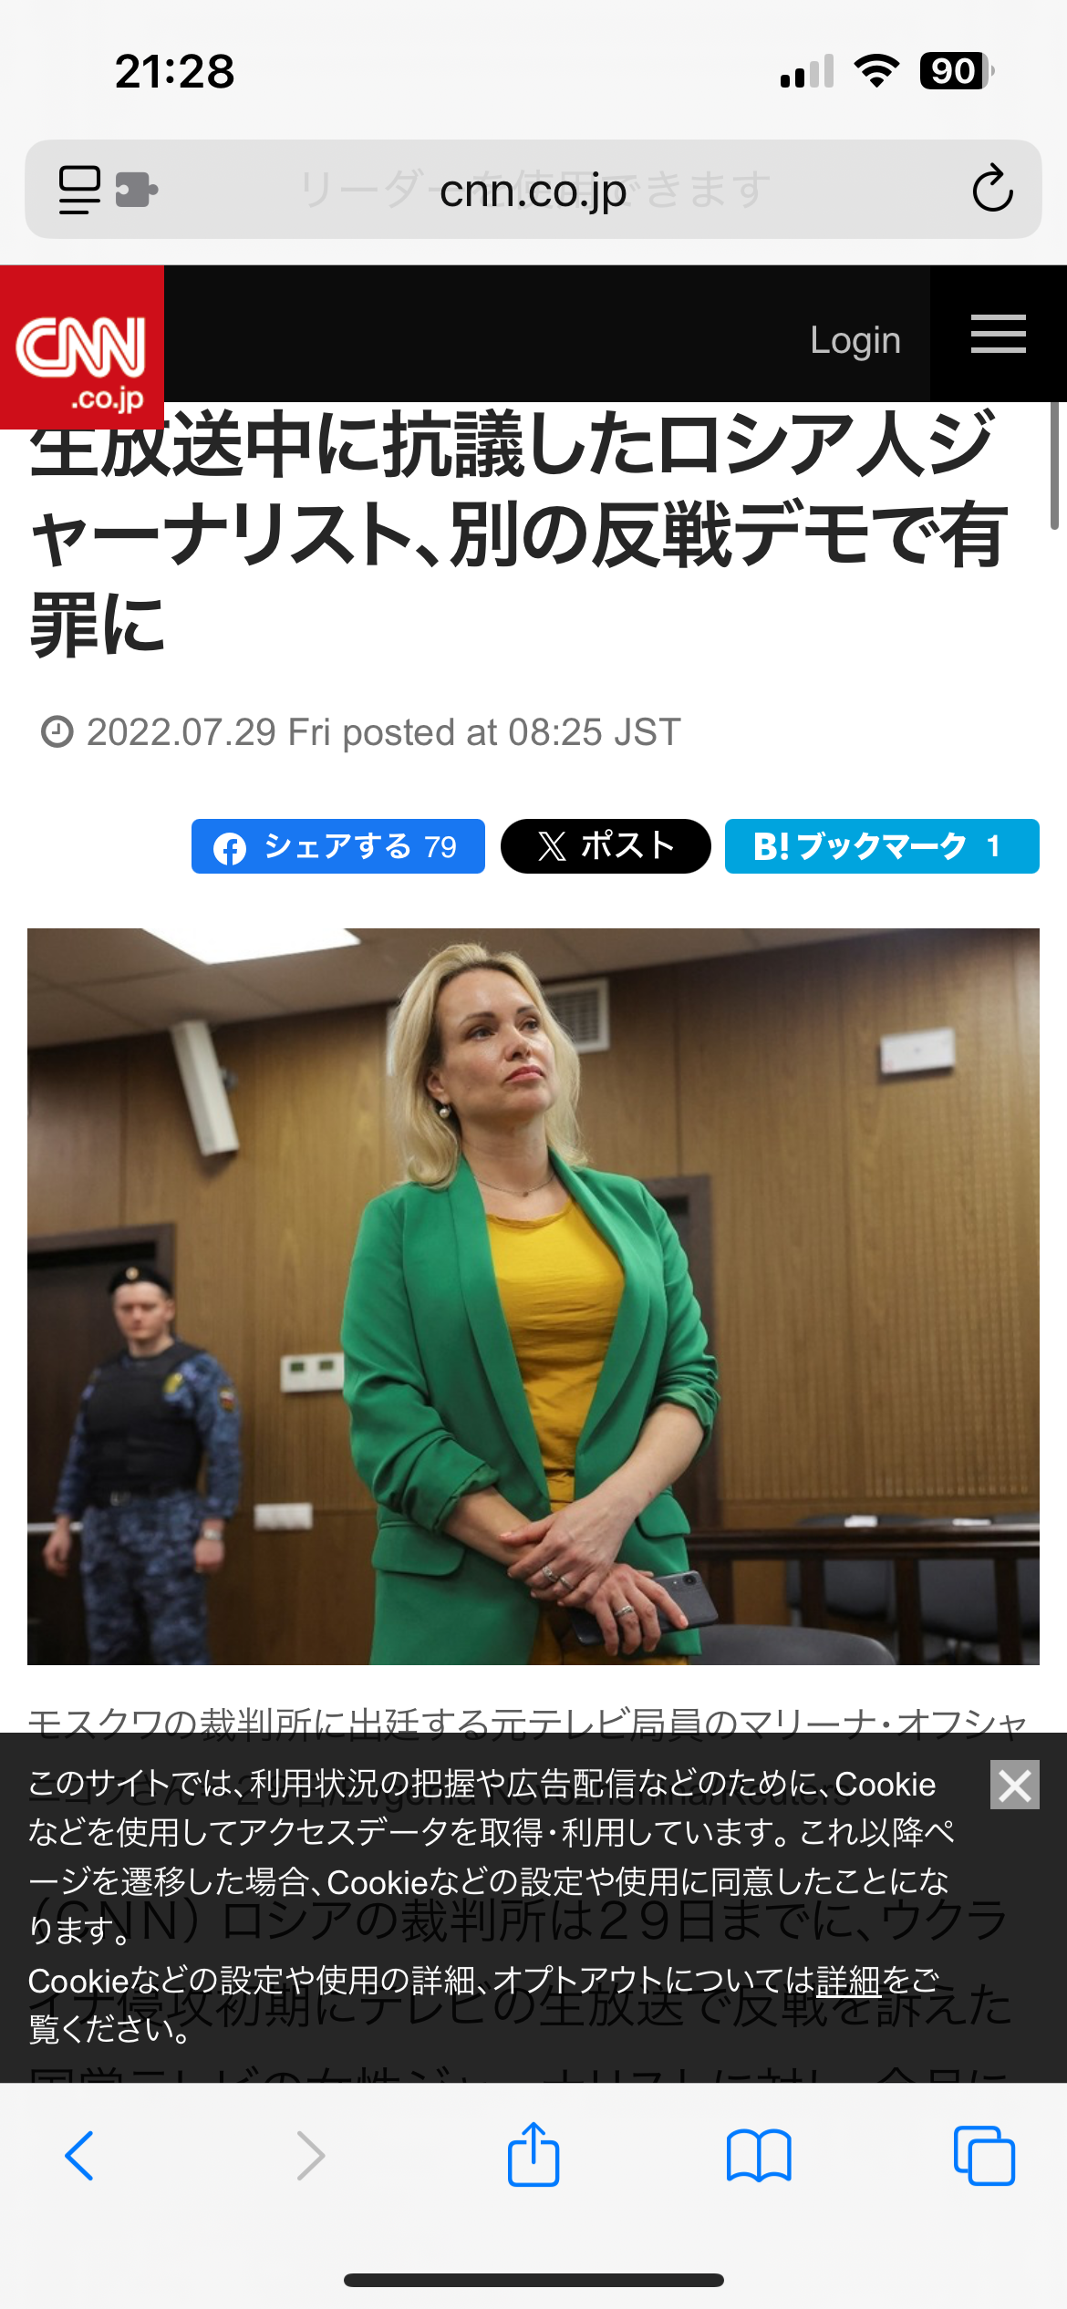Image resolution: width=1067 pixels, height=2309 pixels.
Task: Tap the extensions puzzle piece icon
Action: click(x=137, y=191)
